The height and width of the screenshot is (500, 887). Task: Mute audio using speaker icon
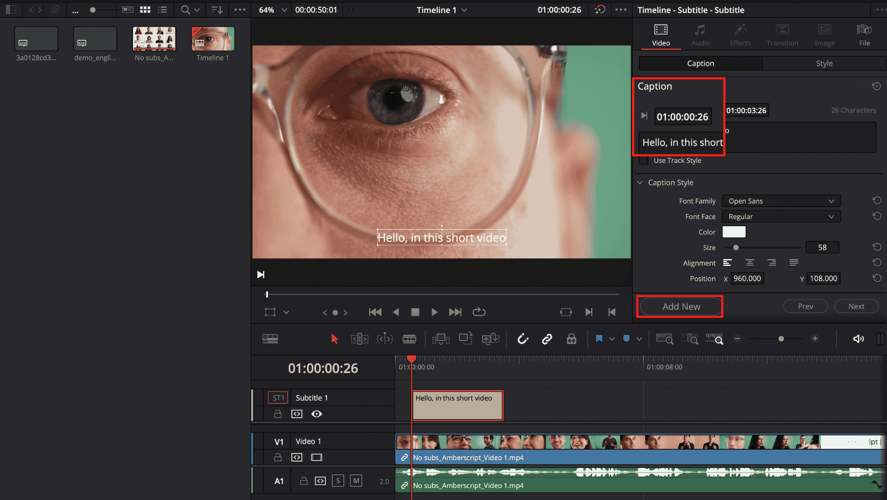858,339
